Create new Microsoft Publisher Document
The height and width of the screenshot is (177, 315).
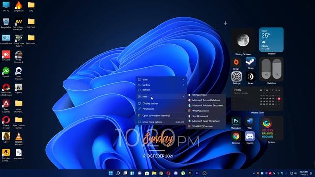[206, 105]
